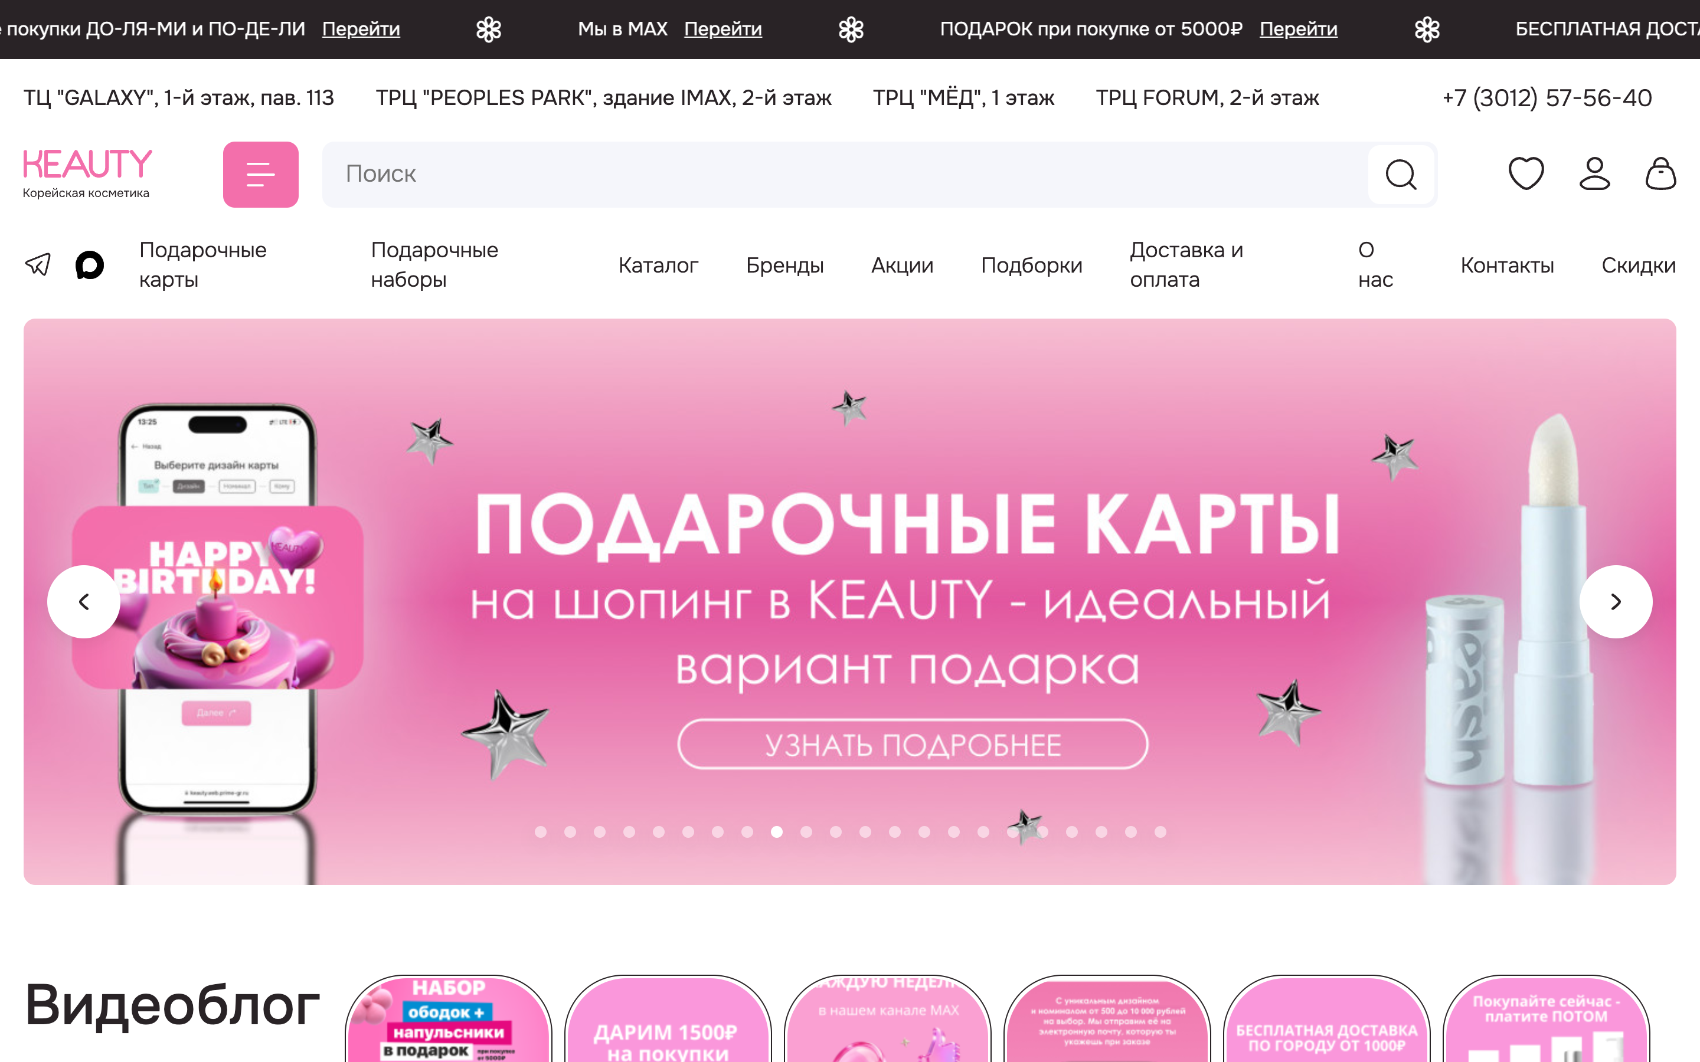Open the Подборки menu item
This screenshot has width=1700, height=1062.
pyautogui.click(x=1031, y=265)
